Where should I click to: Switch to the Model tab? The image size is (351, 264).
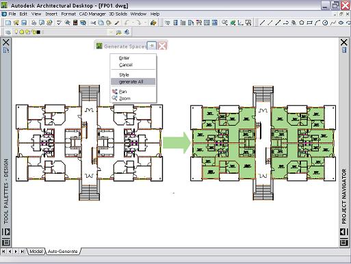tap(36, 251)
